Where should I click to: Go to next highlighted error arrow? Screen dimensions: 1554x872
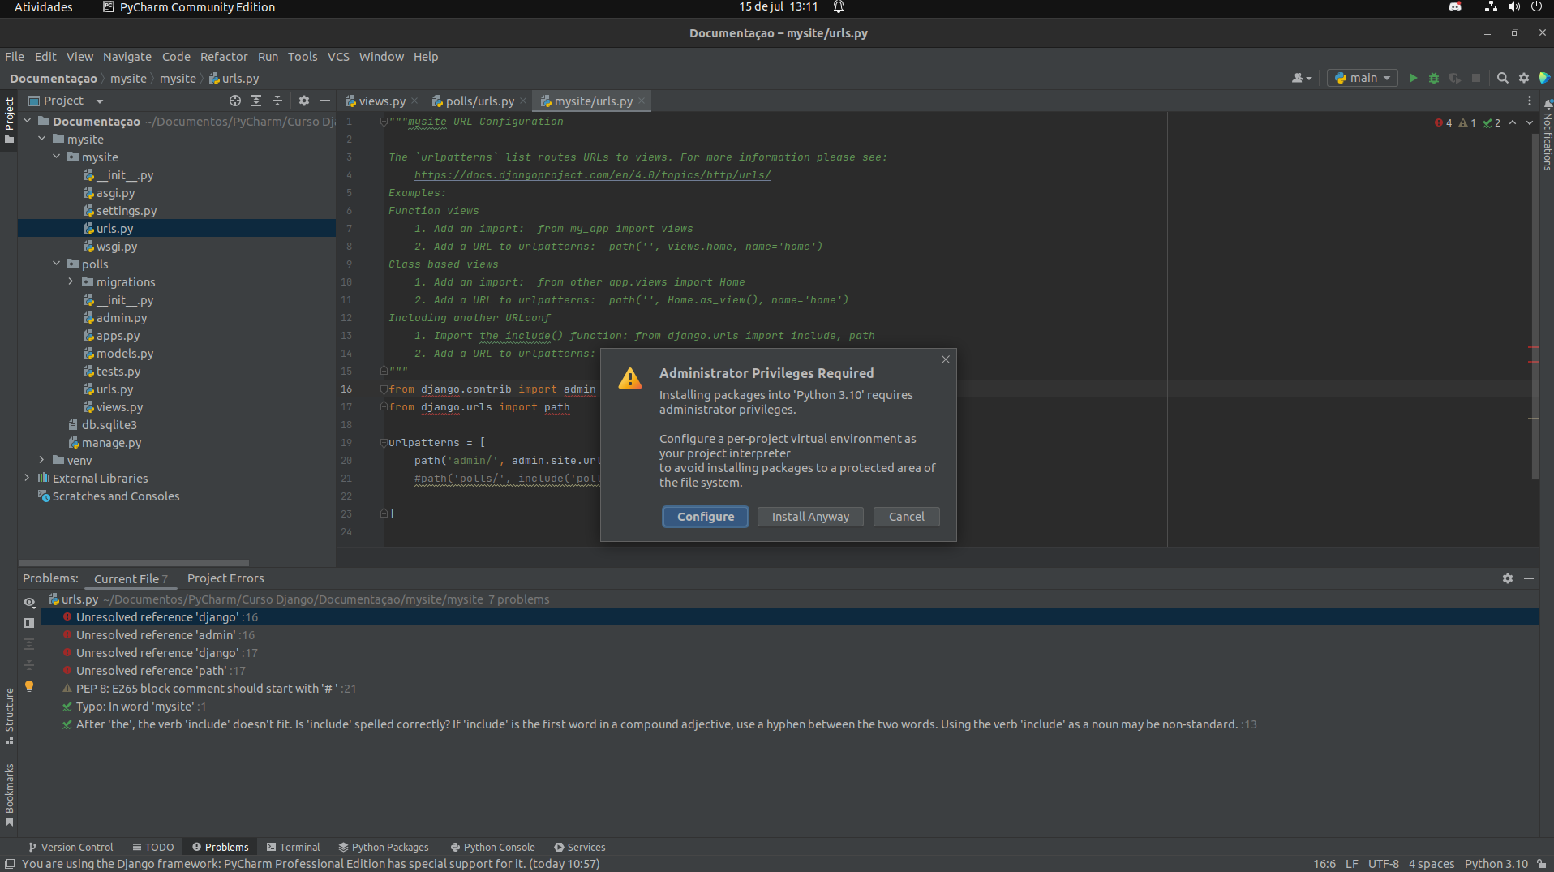[1530, 122]
